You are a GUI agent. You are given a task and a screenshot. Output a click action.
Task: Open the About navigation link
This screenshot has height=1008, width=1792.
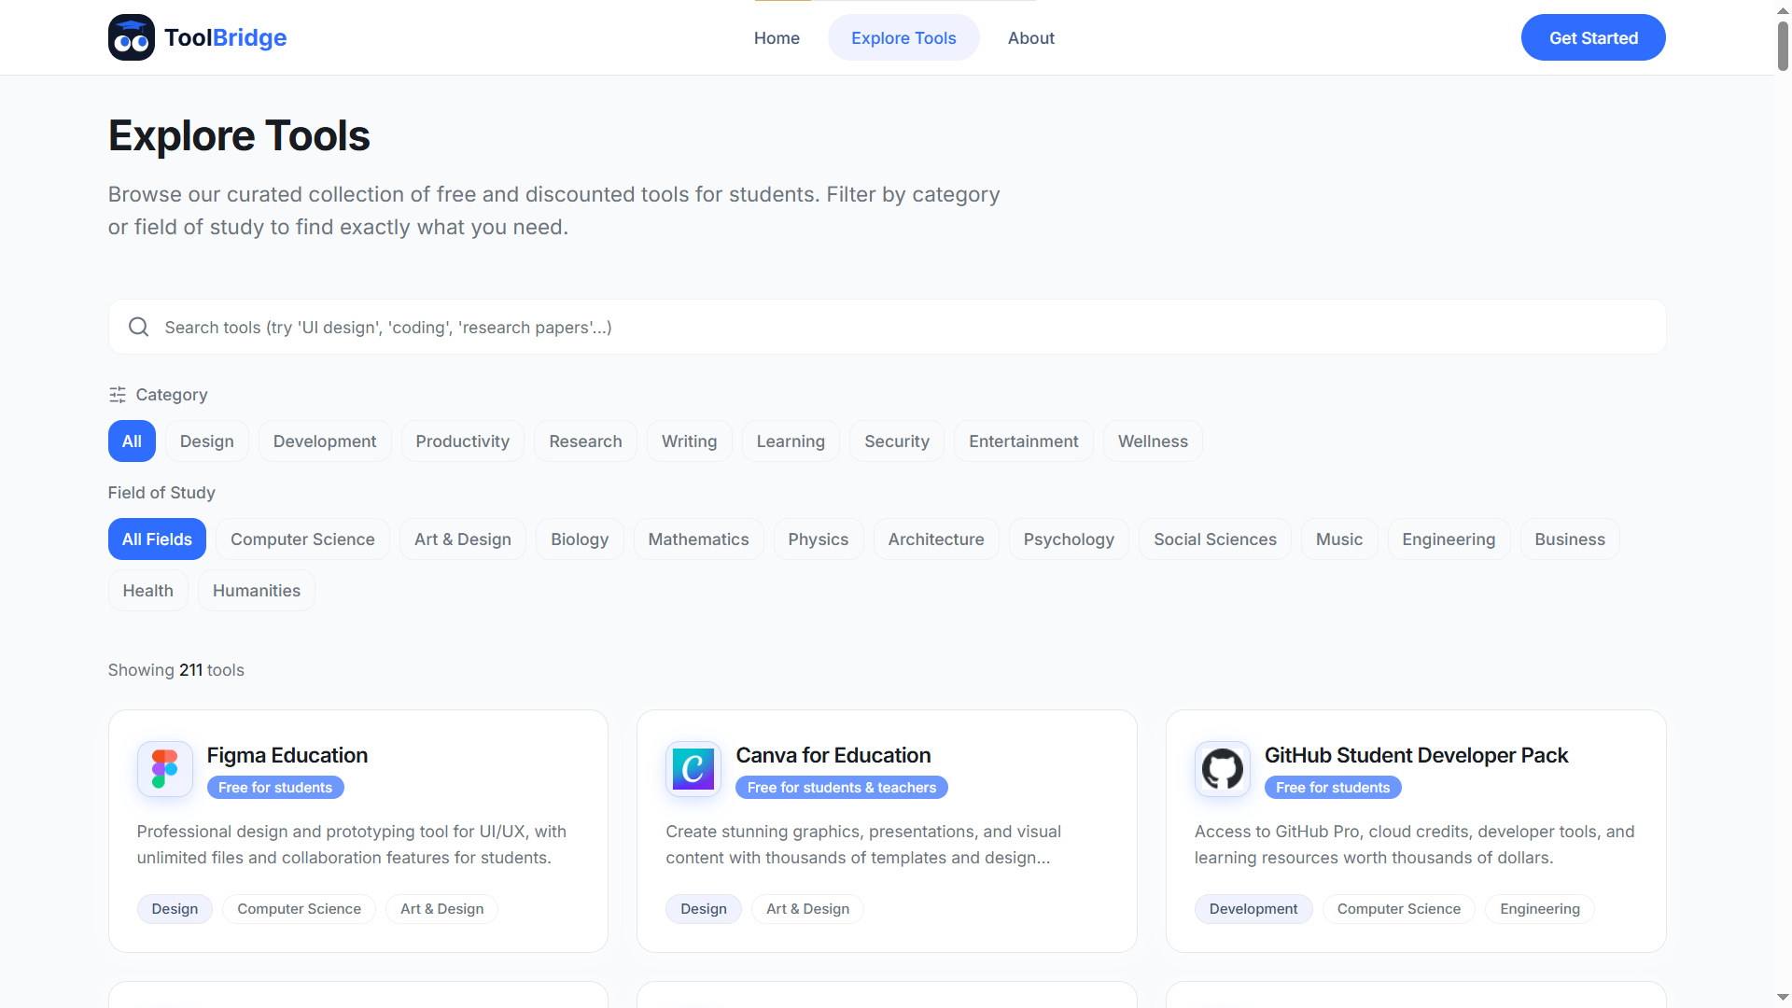[x=1031, y=38]
